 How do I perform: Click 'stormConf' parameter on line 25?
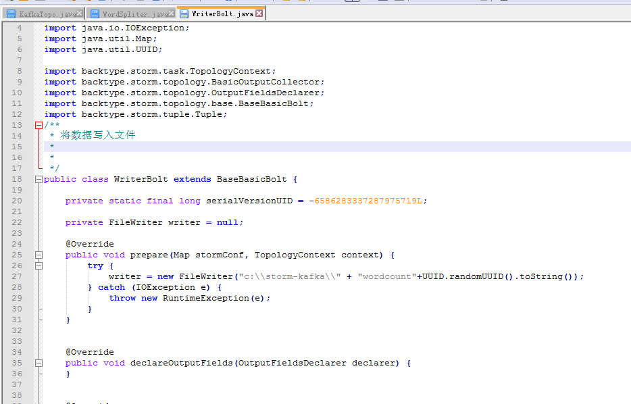tap(220, 255)
